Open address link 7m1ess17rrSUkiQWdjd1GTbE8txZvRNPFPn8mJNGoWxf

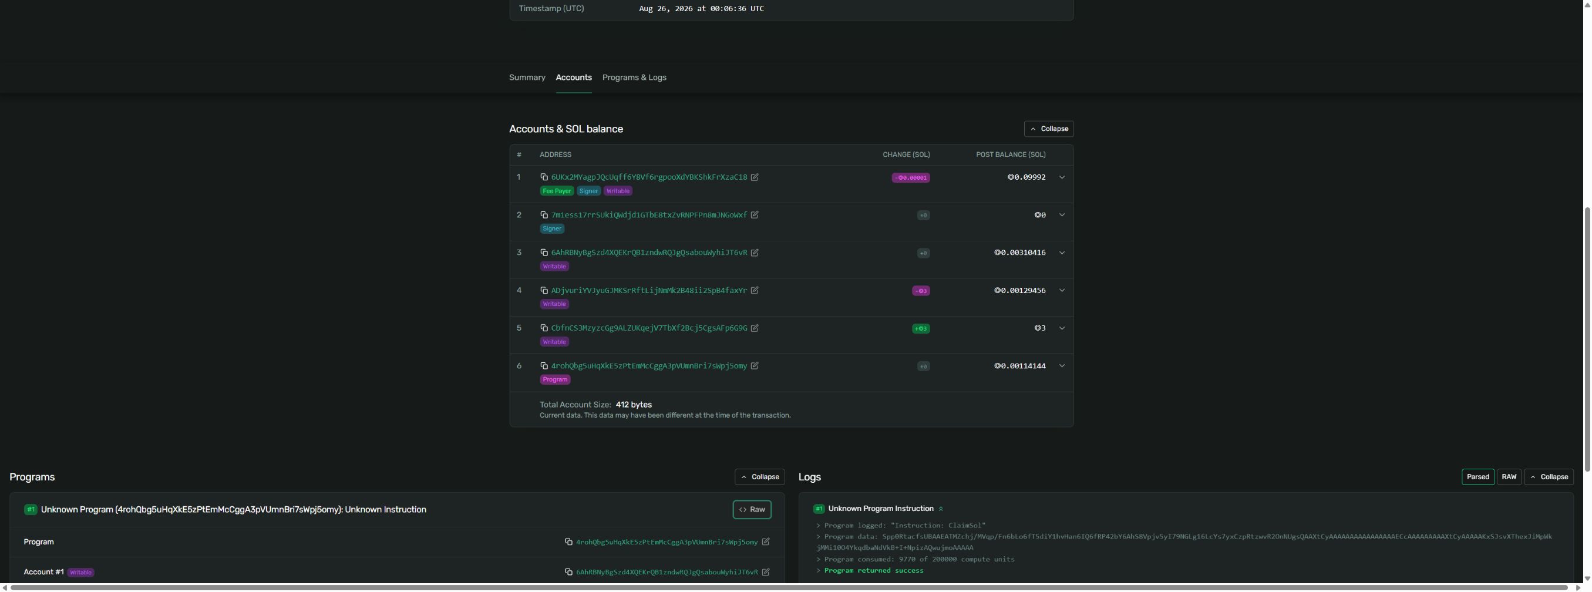(649, 215)
